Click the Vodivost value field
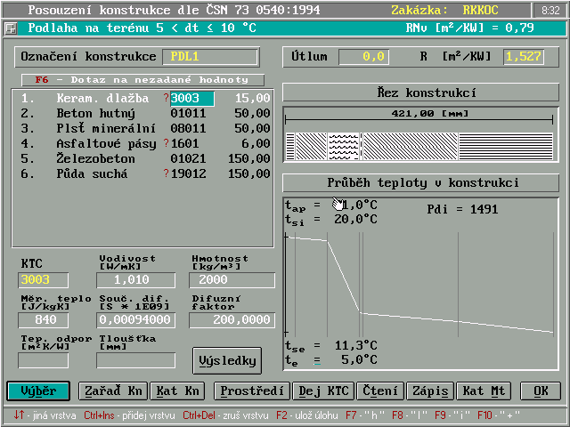Image resolution: width=570 pixels, height=427 pixels. pyautogui.click(x=137, y=280)
